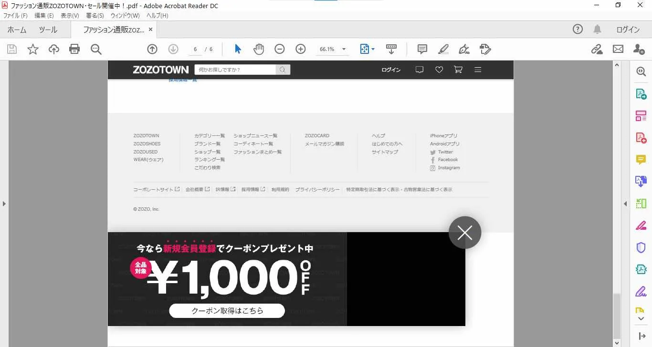Open search tool in right sidebar

click(x=641, y=71)
